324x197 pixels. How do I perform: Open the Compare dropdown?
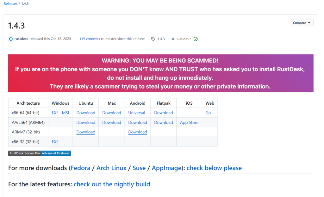click(x=302, y=23)
